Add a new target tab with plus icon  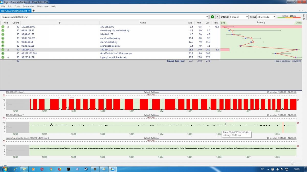pos(34,11)
